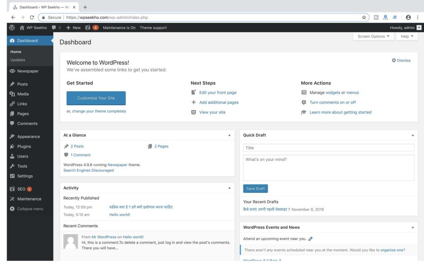The image size is (424, 269).
Task: Click 2 Pages link in At a Glance
Action: [x=161, y=146]
